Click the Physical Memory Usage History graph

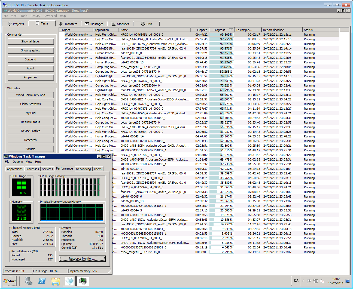click(x=72, y=213)
